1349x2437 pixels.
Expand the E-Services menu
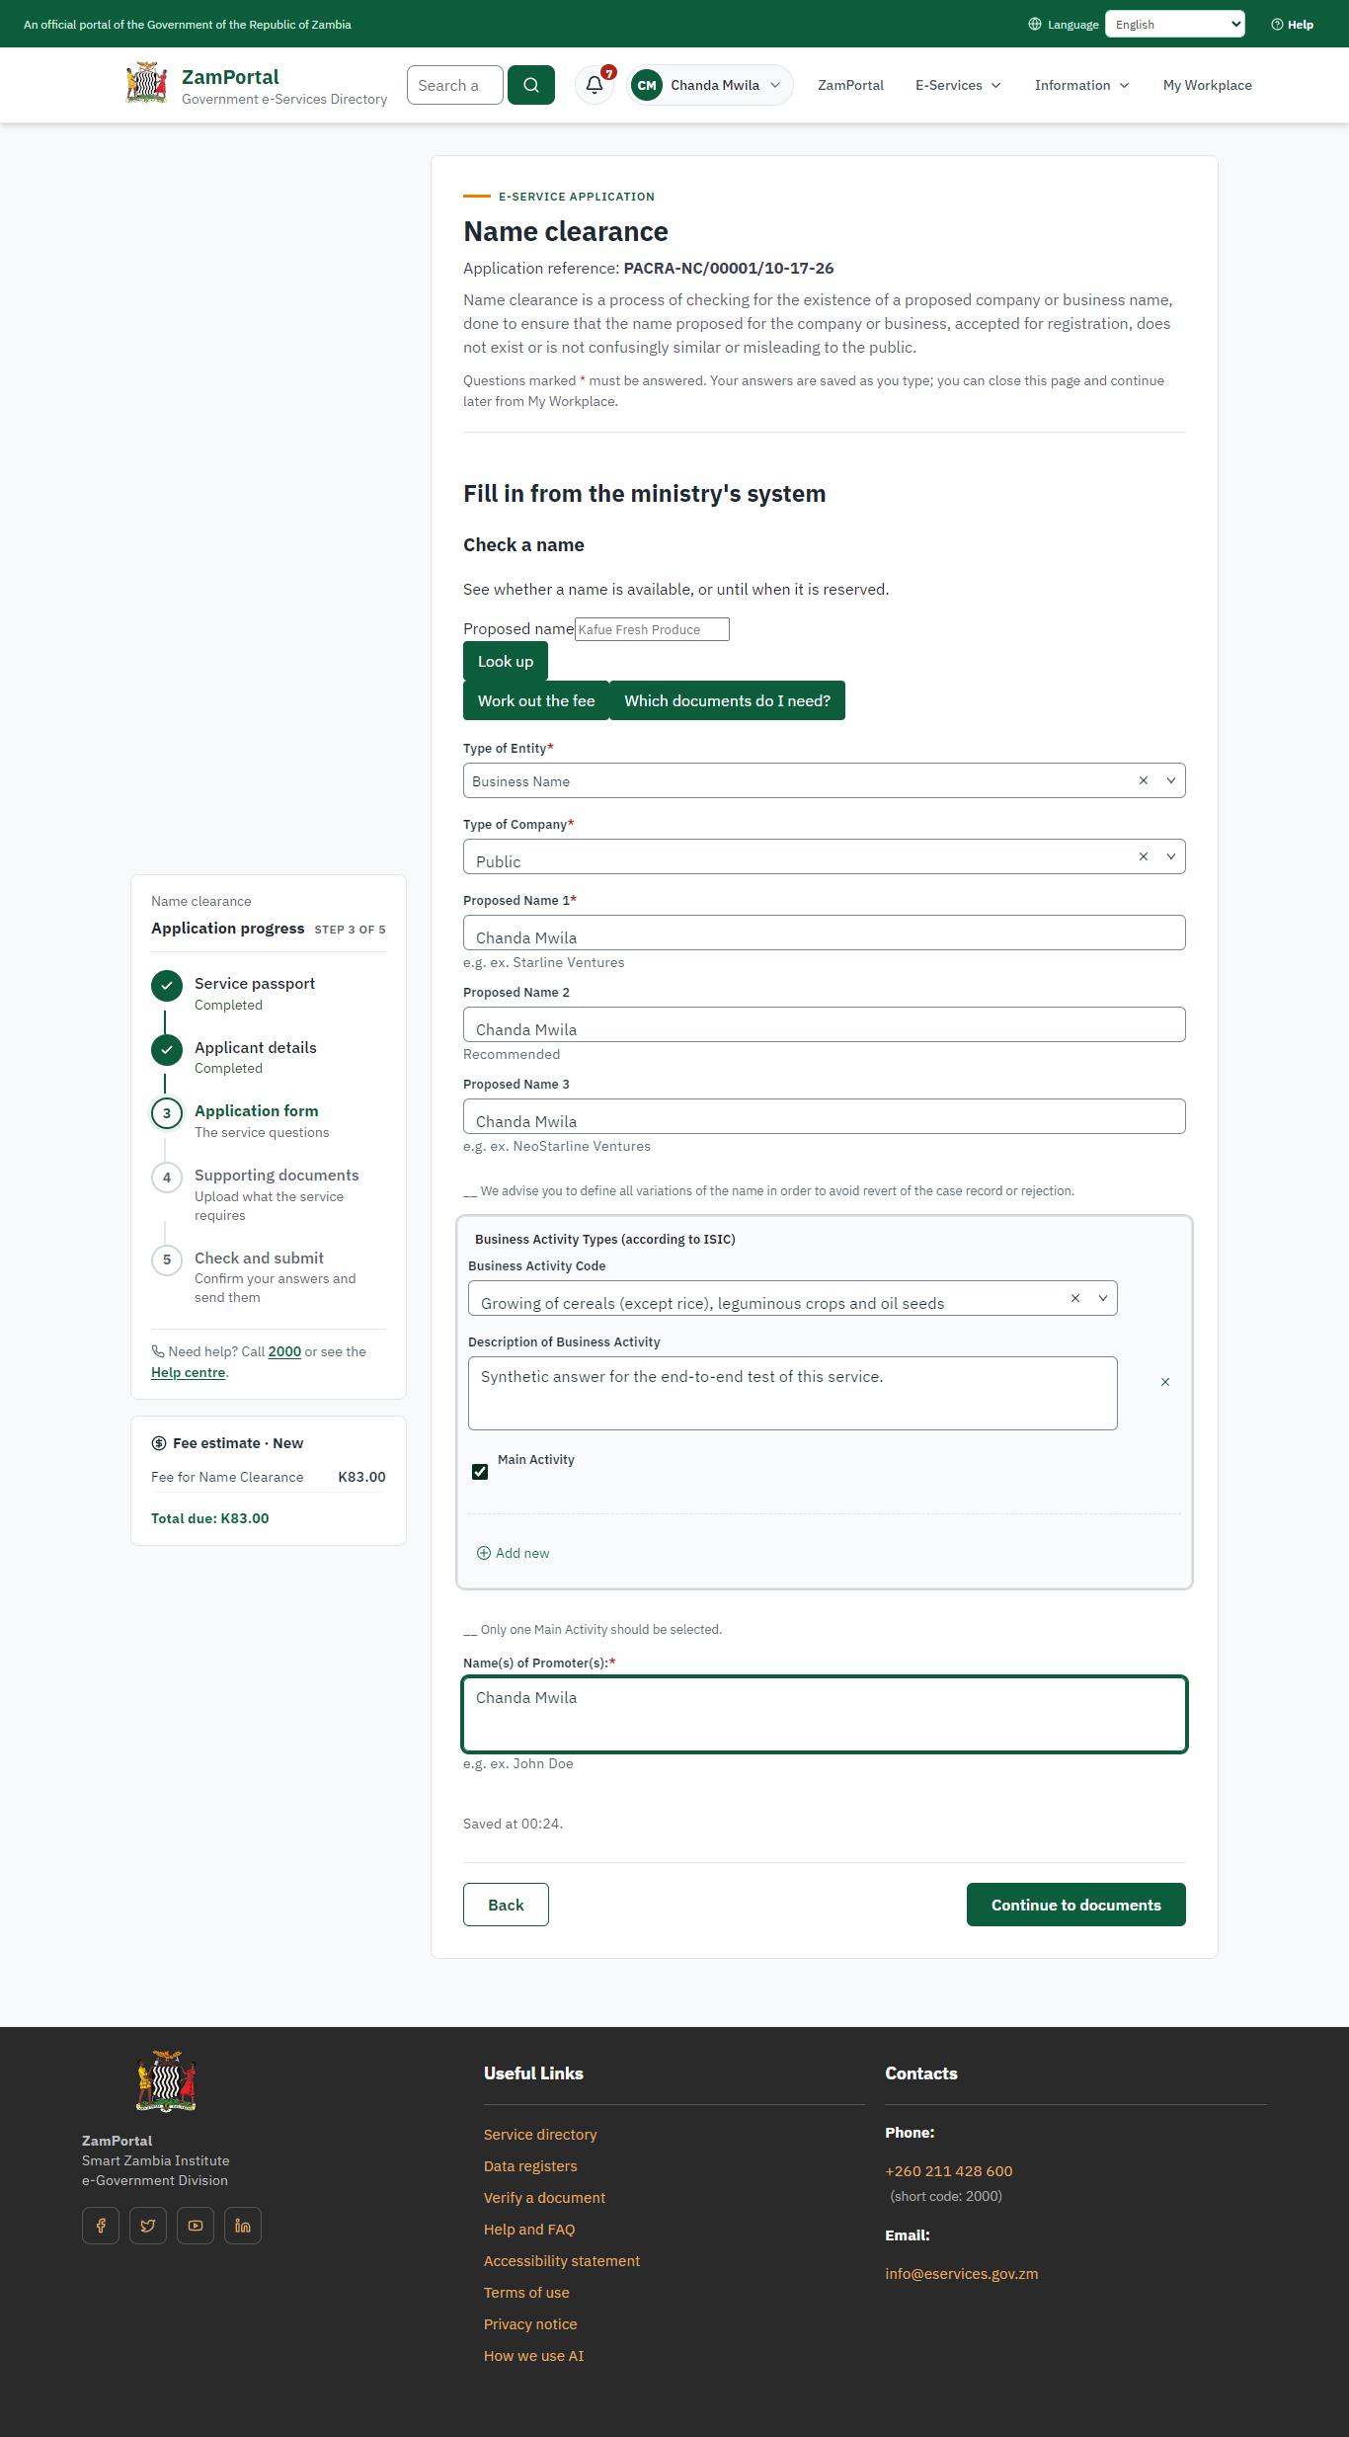(958, 85)
